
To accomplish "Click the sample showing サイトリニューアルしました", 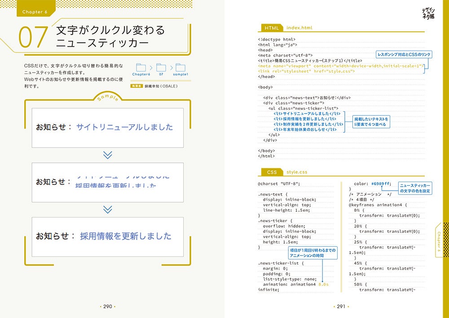I will point(108,128).
